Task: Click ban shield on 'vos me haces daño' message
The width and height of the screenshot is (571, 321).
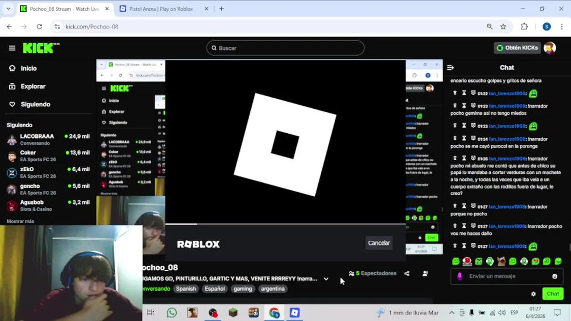Action: click(x=473, y=226)
